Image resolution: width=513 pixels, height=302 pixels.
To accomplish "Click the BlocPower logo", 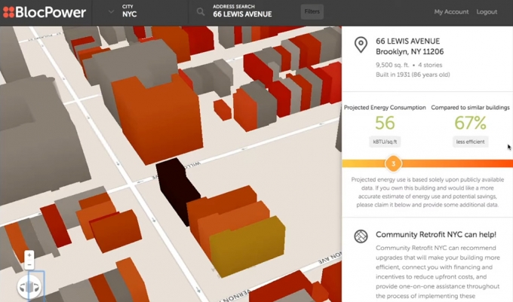I will 45,12.
